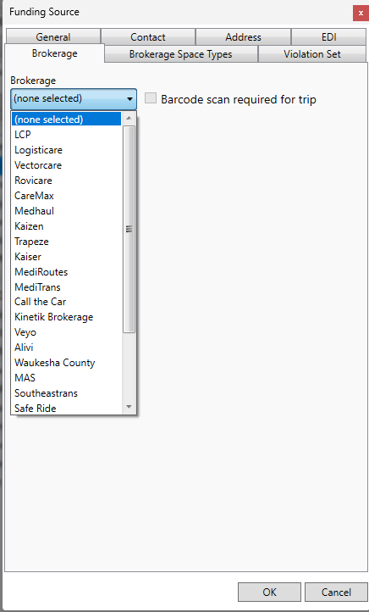Open the Violation Set tab
The width and height of the screenshot is (369, 612).
[312, 54]
